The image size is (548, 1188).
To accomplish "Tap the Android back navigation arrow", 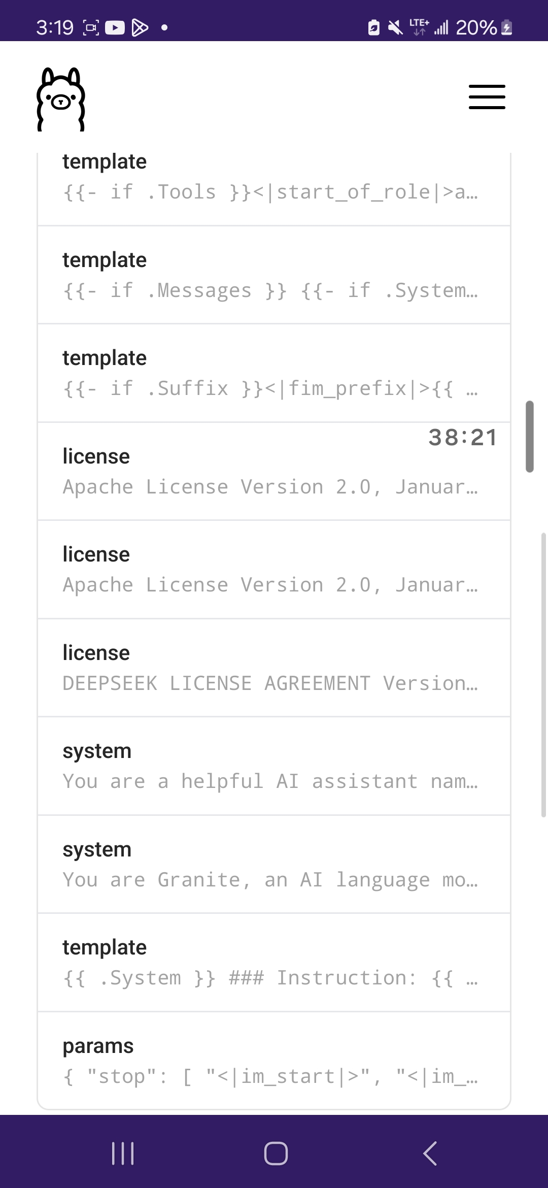I will coord(430,1153).
